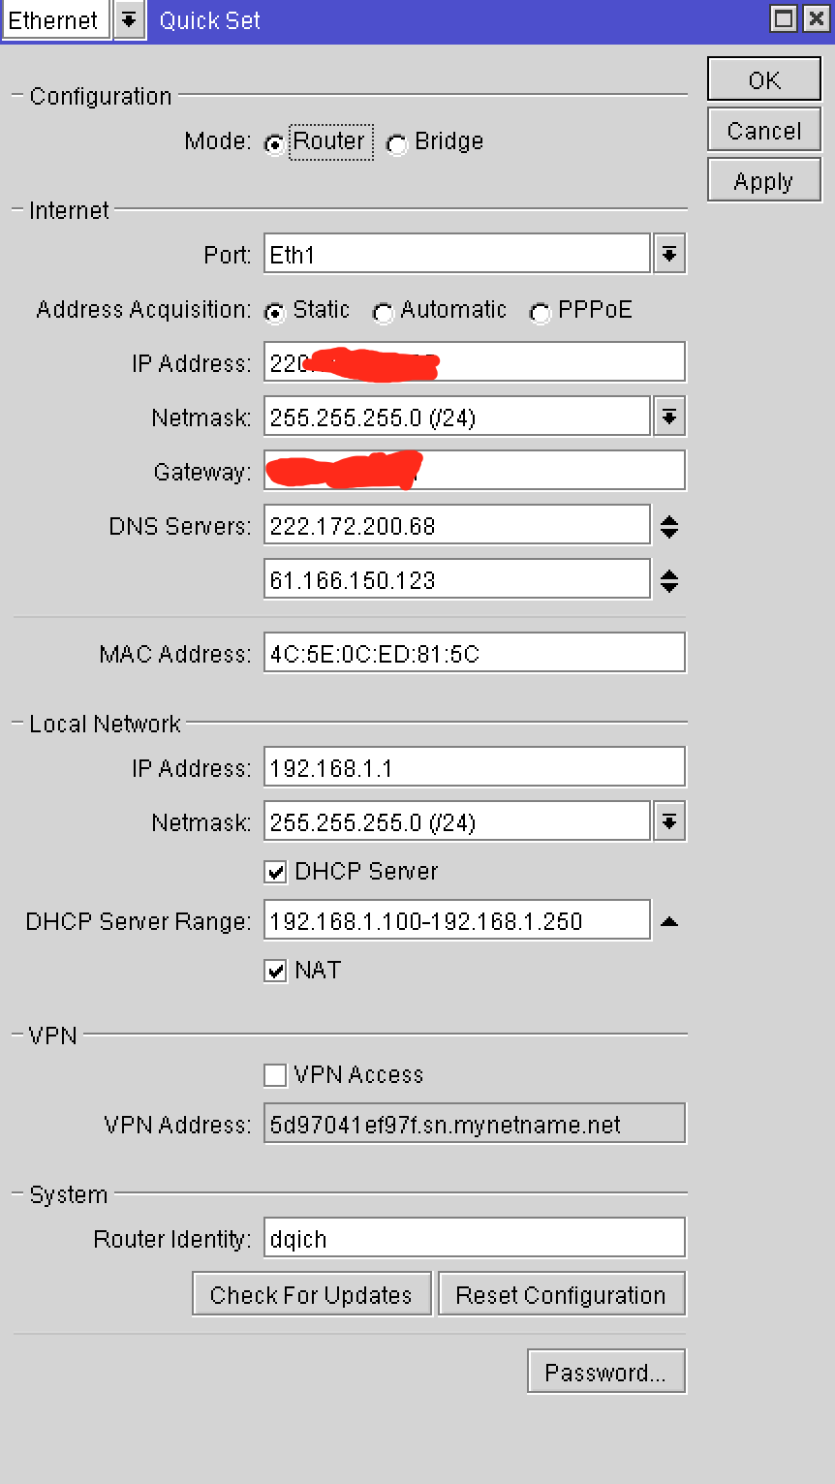The image size is (835, 1484).
Task: Click the Router Identity input field
Action: pos(474,1239)
